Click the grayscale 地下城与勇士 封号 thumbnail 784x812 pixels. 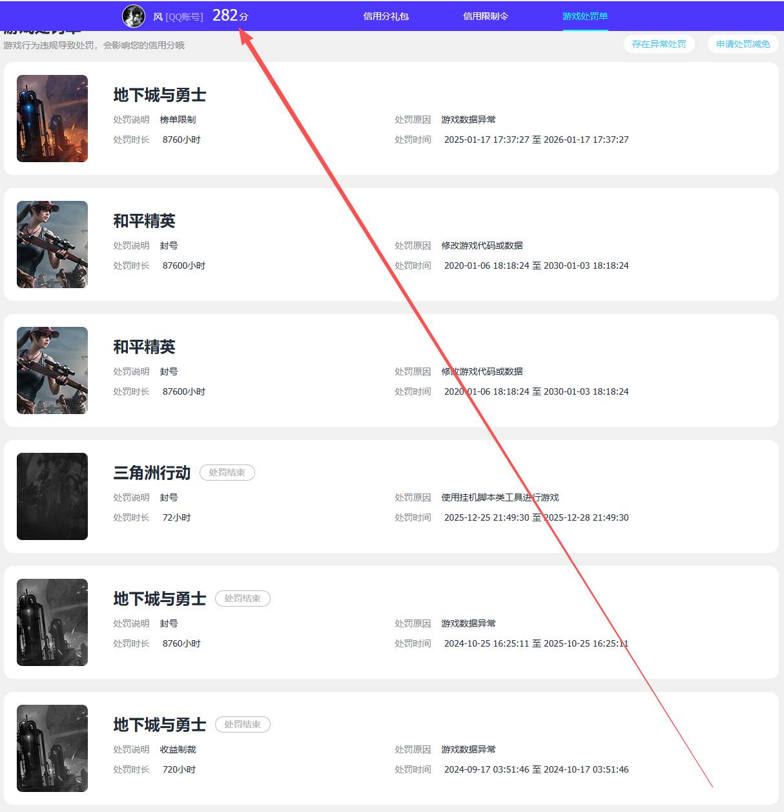(52, 622)
